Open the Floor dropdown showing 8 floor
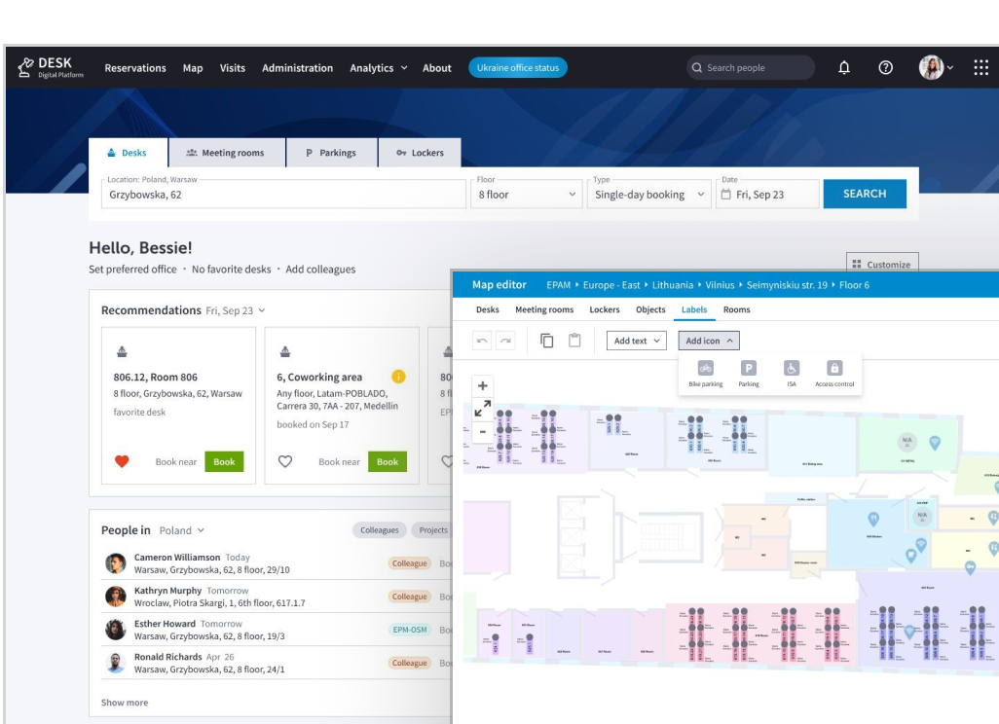This screenshot has width=999, height=724. click(526, 194)
